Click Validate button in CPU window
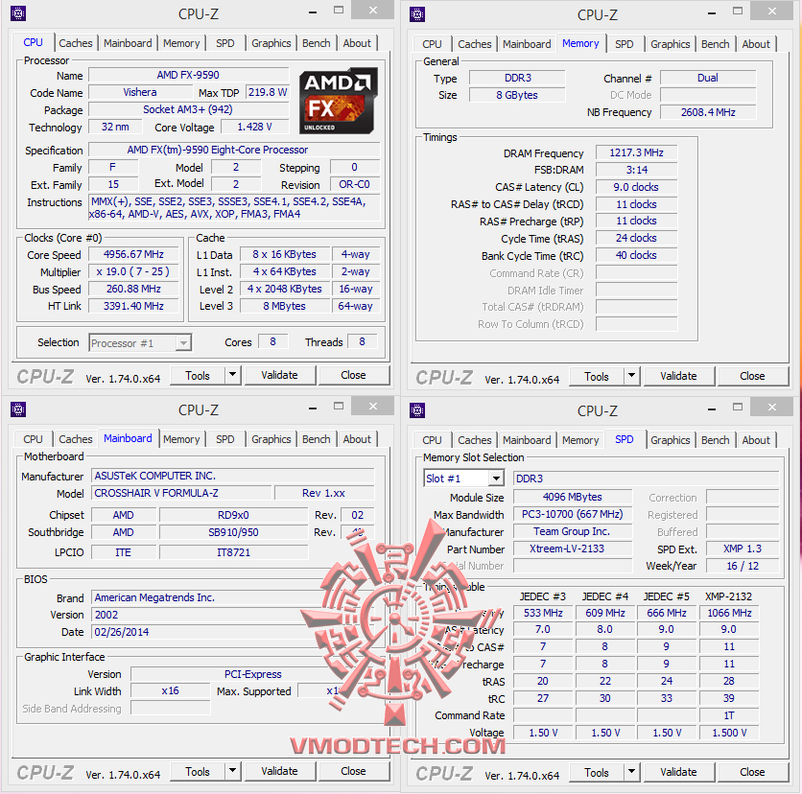 (x=280, y=375)
